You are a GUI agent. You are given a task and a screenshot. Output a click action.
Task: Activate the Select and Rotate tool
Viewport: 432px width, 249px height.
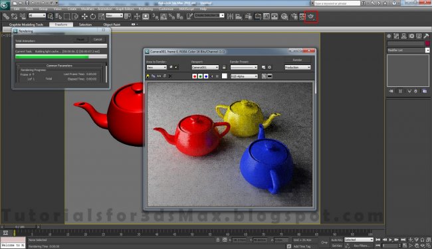[93, 17]
